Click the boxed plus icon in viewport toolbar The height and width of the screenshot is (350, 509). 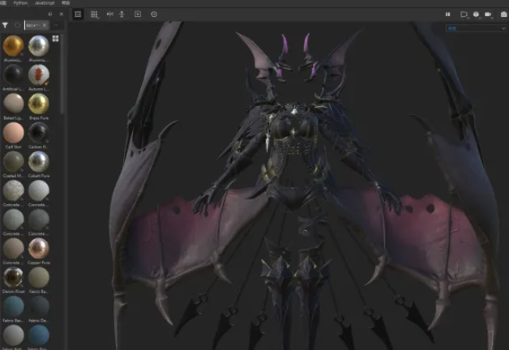coord(137,15)
